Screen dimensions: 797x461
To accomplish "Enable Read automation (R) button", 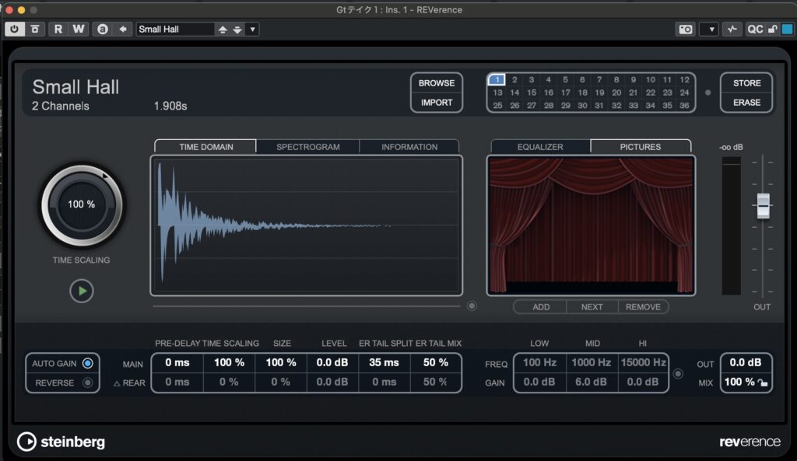I will (x=58, y=30).
